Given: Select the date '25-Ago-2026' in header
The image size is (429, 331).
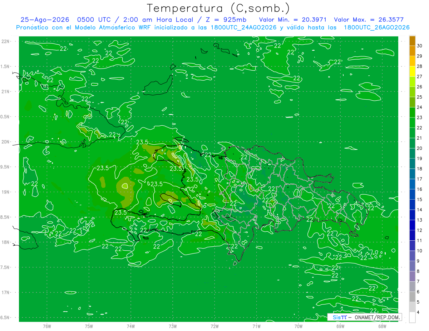Looking at the screenshot, I should click(45, 20).
